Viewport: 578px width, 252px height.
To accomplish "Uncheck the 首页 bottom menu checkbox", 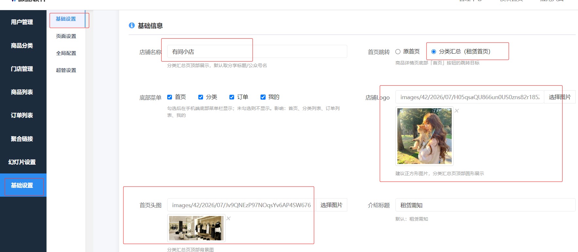I will (x=170, y=97).
